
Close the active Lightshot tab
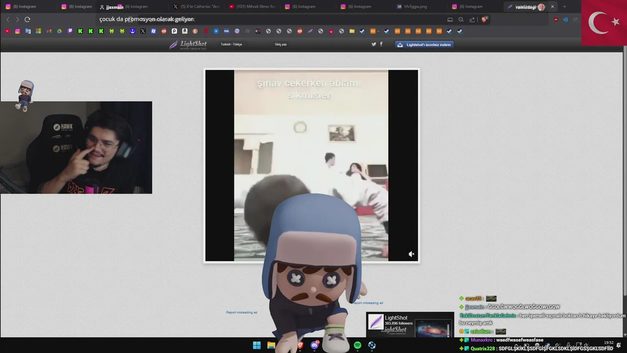(x=553, y=6)
